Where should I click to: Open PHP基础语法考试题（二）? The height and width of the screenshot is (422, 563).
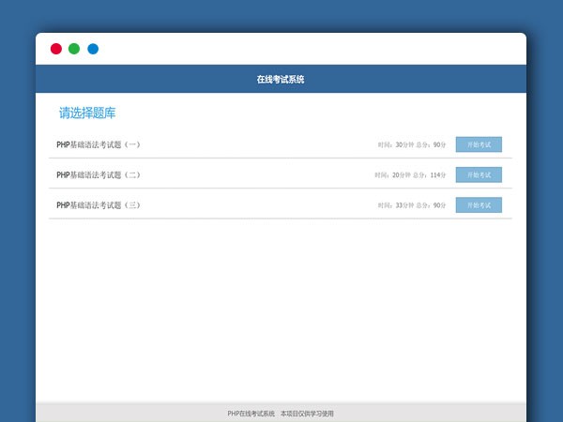[99, 174]
